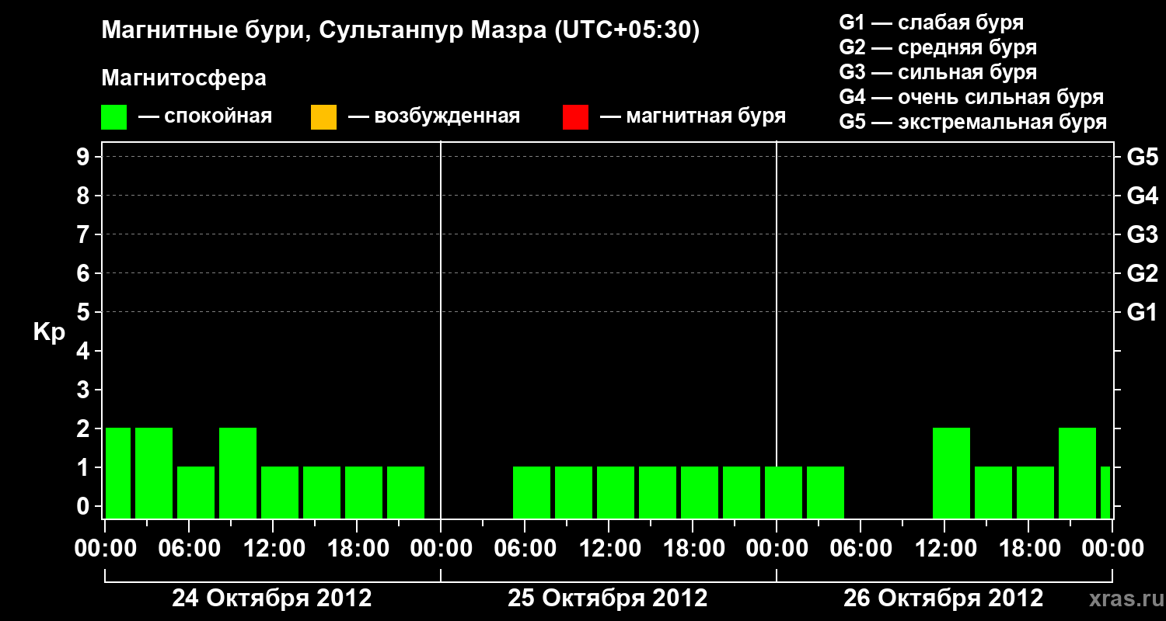Screen dimensions: 1166x621
Task: Click the '— магнитная буря' legend label
Action: 693,117
